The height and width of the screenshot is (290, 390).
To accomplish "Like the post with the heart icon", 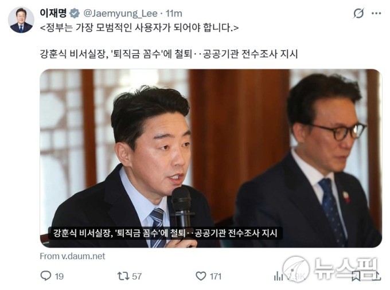I will pyautogui.click(x=201, y=276).
